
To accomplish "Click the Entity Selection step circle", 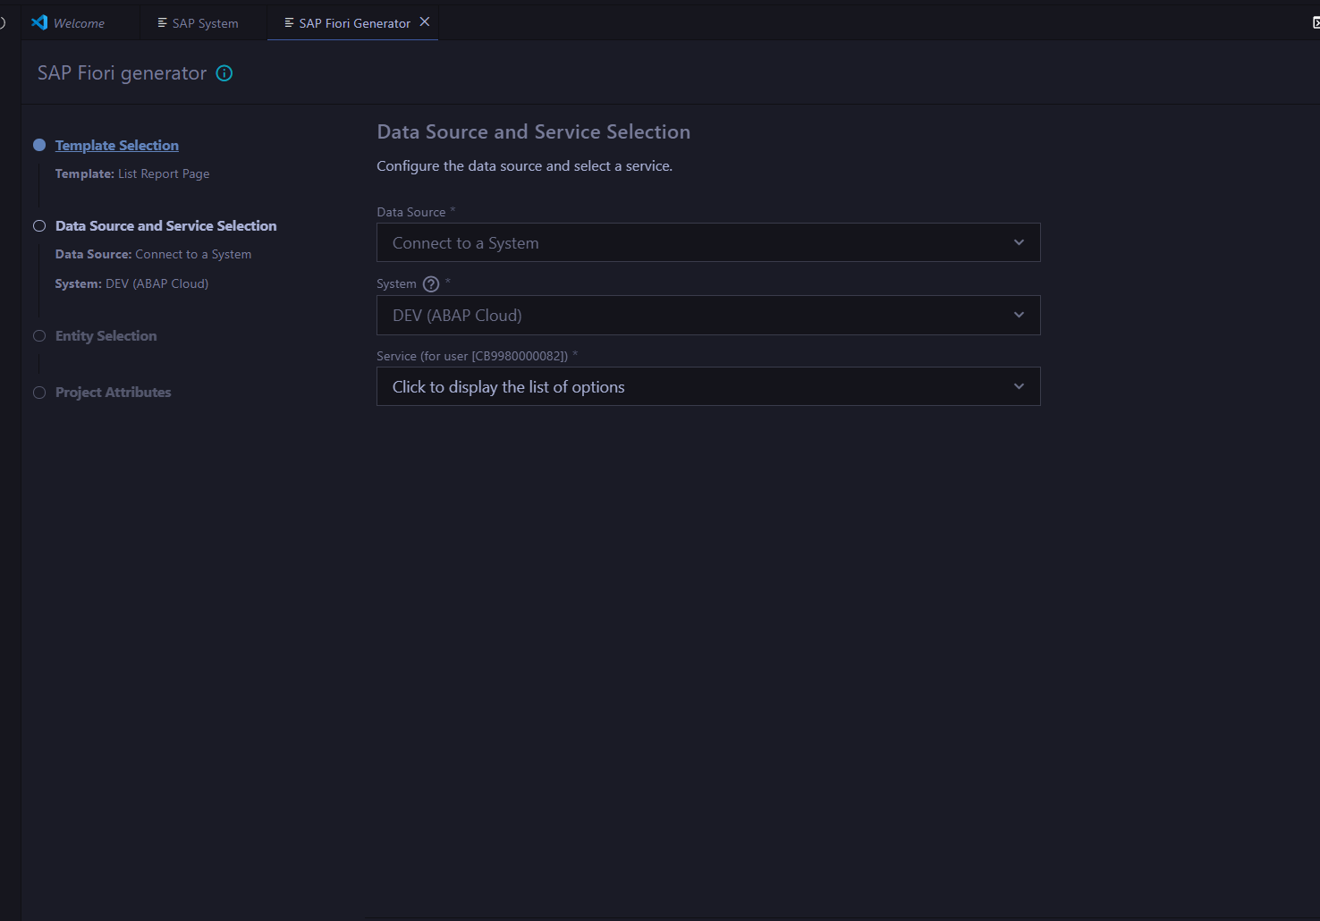I will coord(39,336).
